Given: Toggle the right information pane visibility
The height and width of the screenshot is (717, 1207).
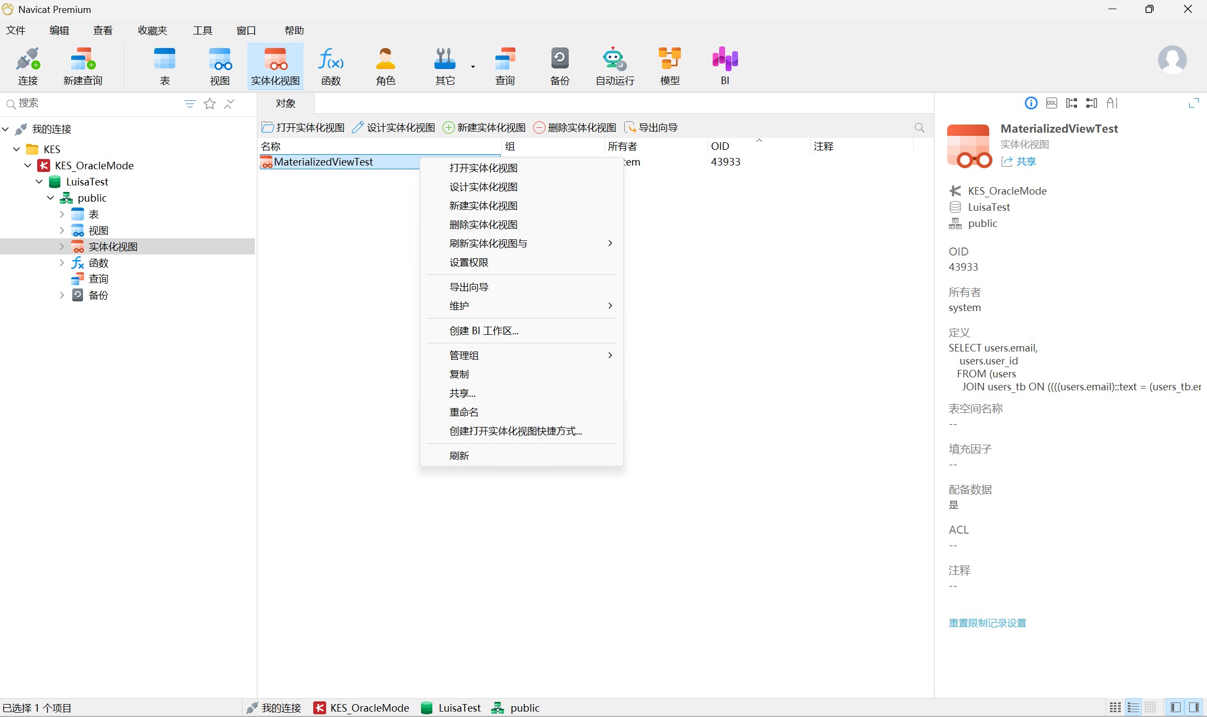Looking at the screenshot, I should point(1194,707).
